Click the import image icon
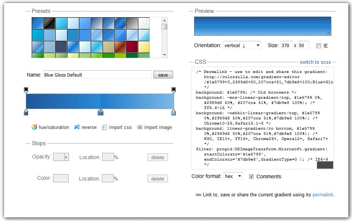Image resolution: width=352 pixels, height=221 pixels. point(140,127)
